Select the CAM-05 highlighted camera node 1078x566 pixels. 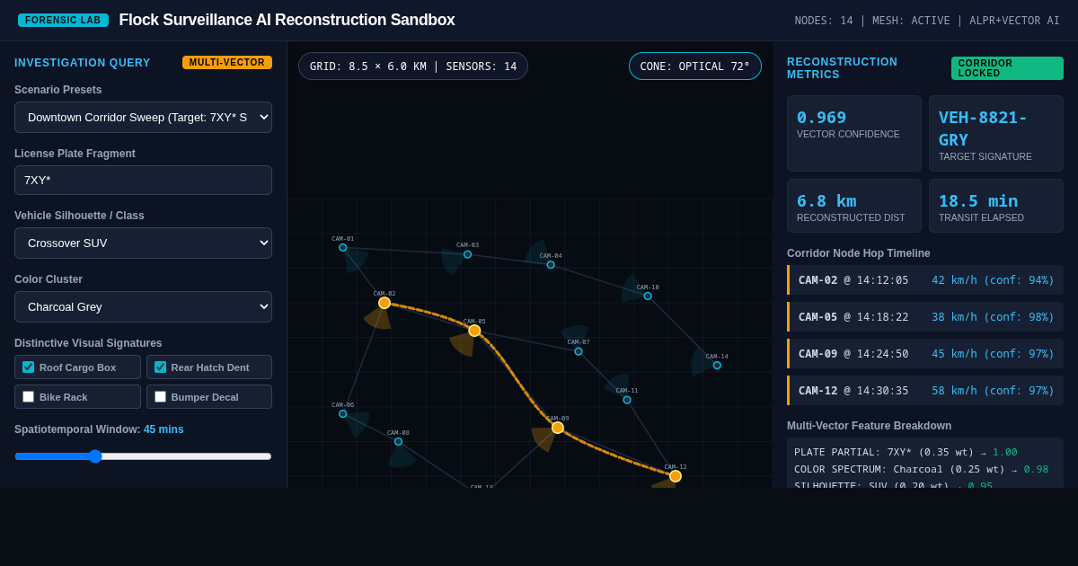click(x=474, y=331)
